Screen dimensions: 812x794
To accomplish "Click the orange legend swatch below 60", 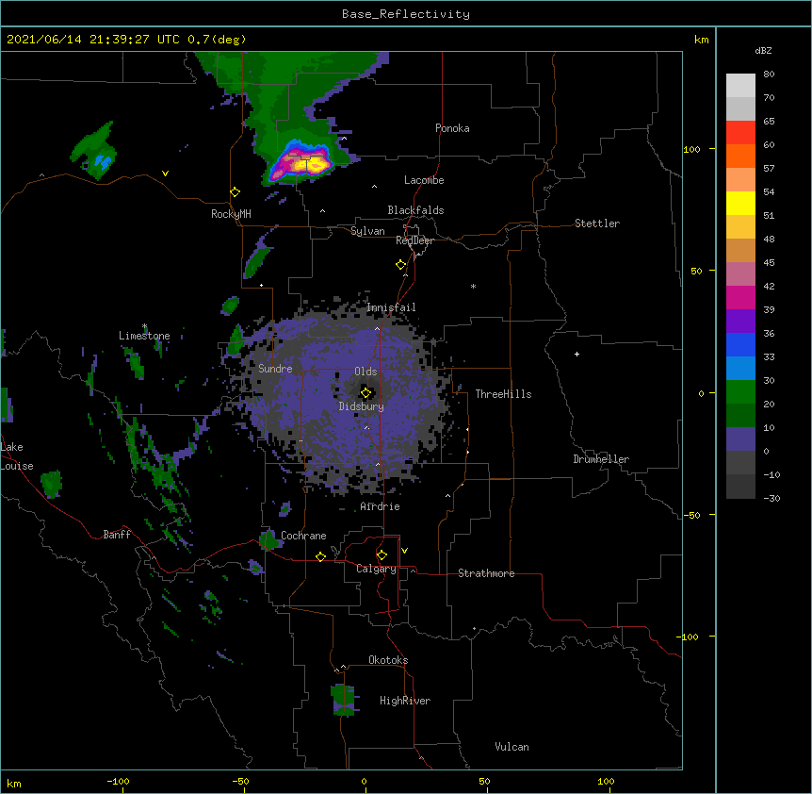I will [x=740, y=156].
